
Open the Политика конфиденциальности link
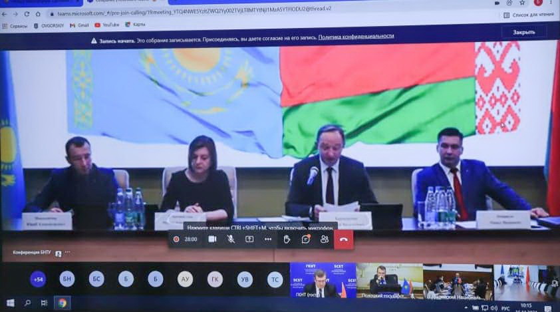pos(356,37)
